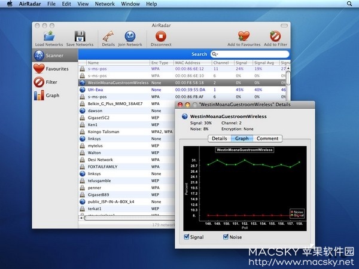Select the Walton network row
The width and height of the screenshot is (359, 269).
point(126,153)
